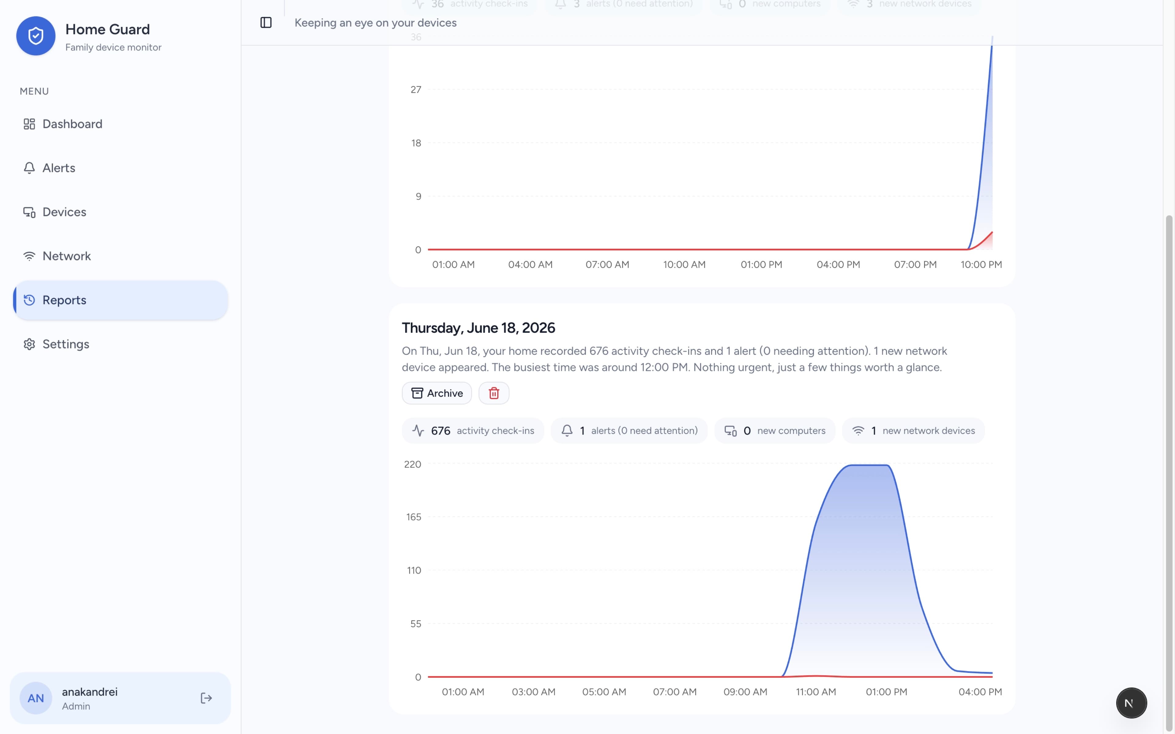
Task: Click the Network wifi icon in sidebar
Action: (29, 256)
